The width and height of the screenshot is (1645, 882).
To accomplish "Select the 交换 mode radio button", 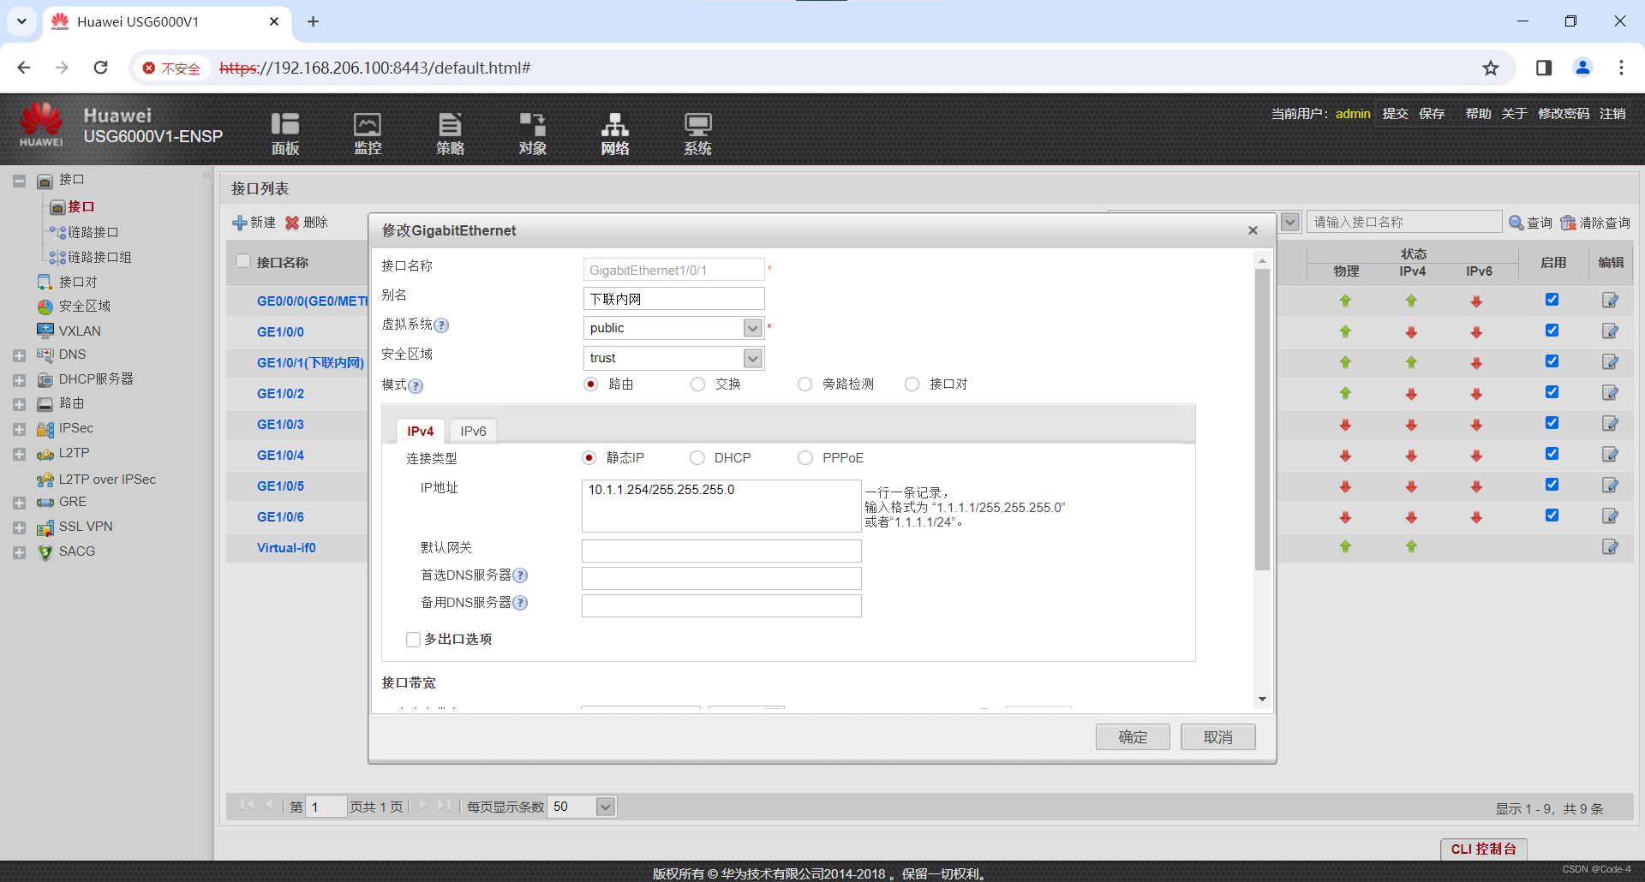I will (x=697, y=384).
